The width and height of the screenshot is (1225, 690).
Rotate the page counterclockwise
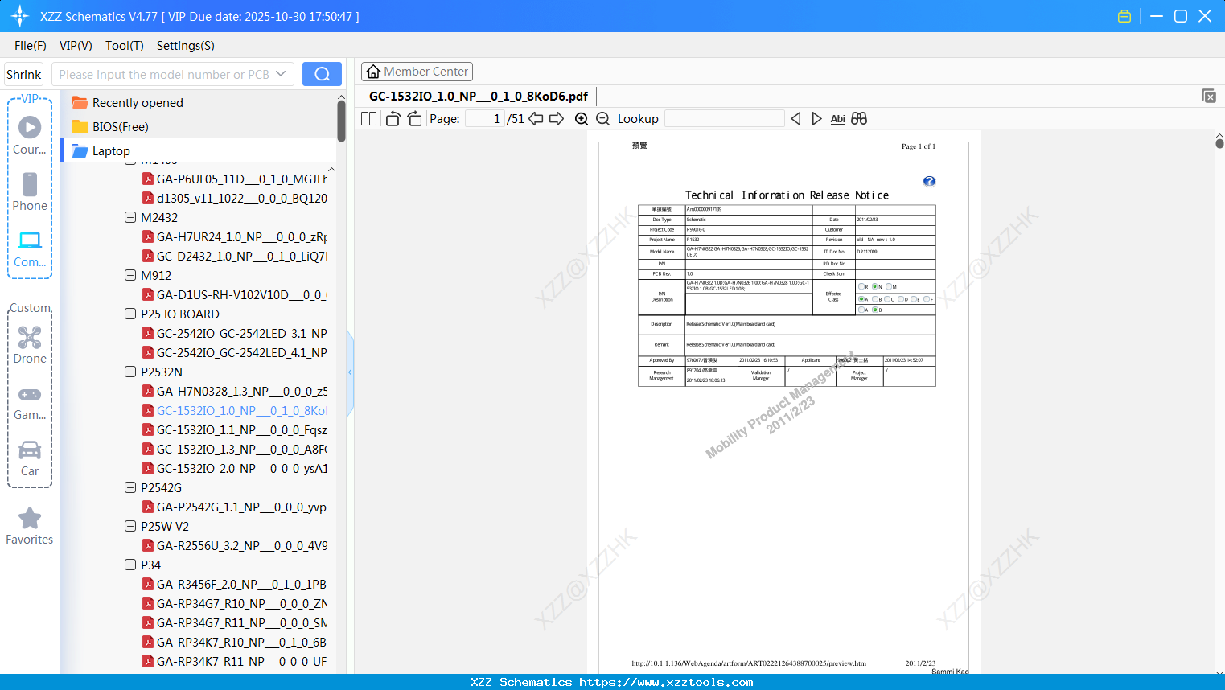[x=393, y=119]
